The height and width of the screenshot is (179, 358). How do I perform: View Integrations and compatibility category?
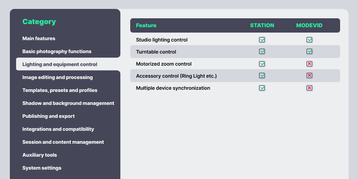point(58,129)
